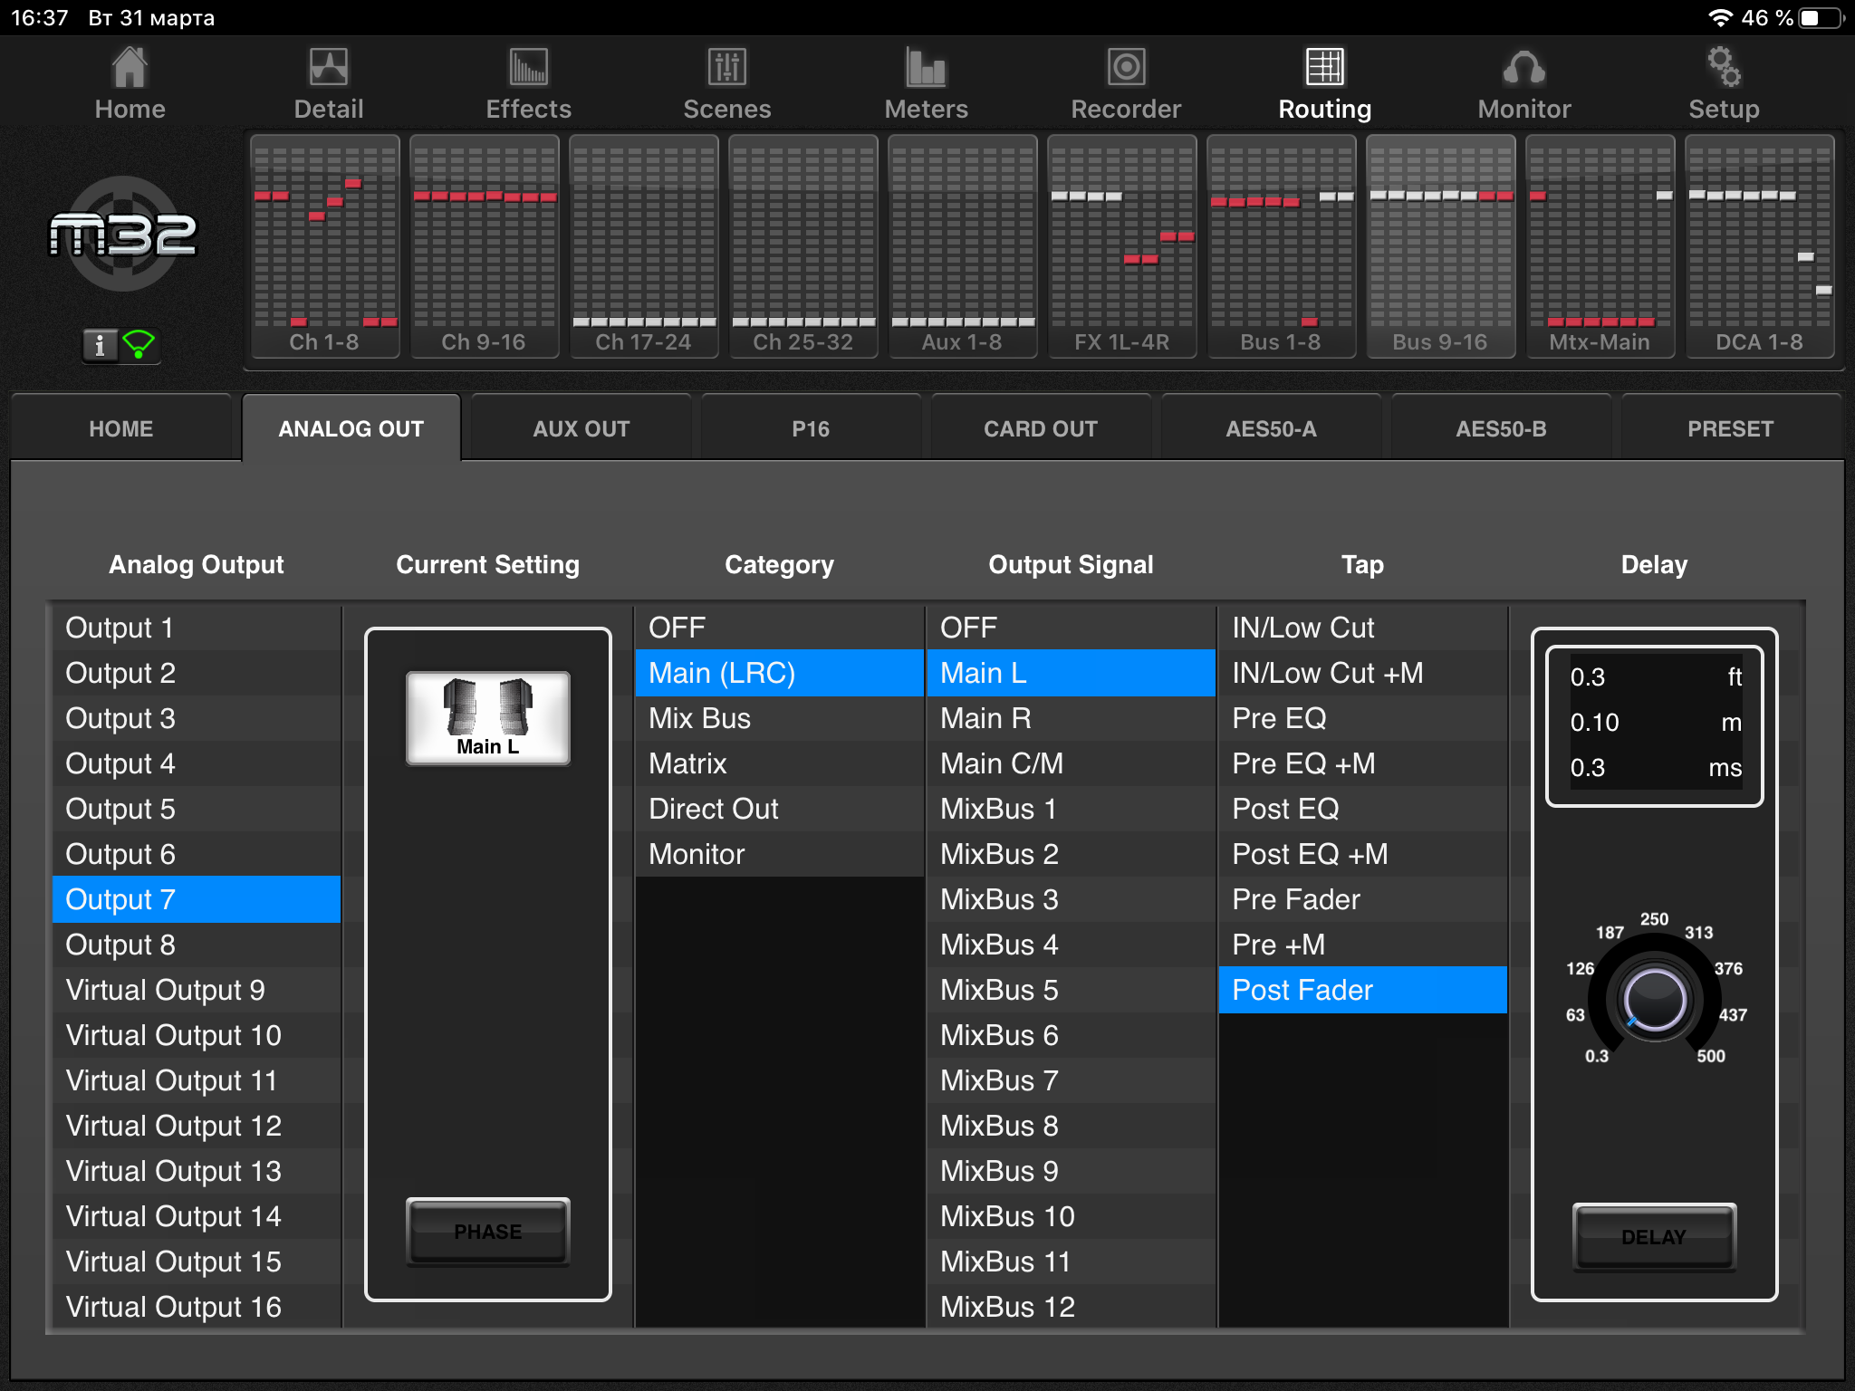
Task: Open the Recorder icon
Action: tap(1126, 69)
